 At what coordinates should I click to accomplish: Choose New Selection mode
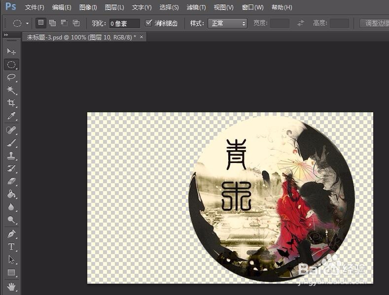(x=41, y=23)
